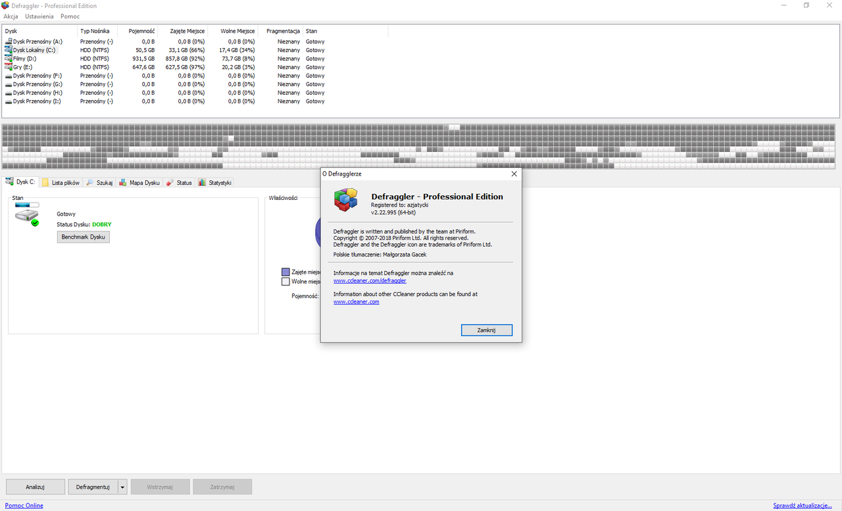Click the 857,8 GB (92%) used cell
This screenshot has height=511, width=842.
pyautogui.click(x=185, y=59)
